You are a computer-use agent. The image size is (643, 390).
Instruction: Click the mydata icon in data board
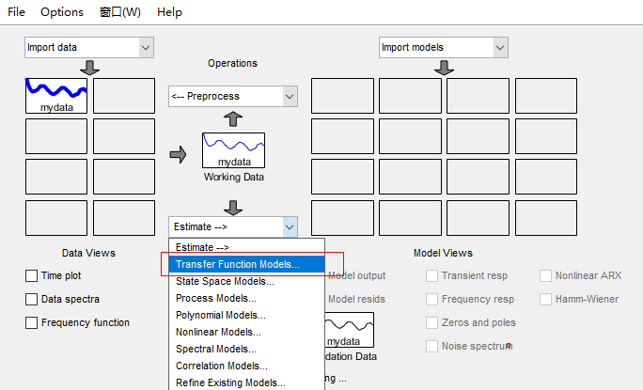point(56,96)
